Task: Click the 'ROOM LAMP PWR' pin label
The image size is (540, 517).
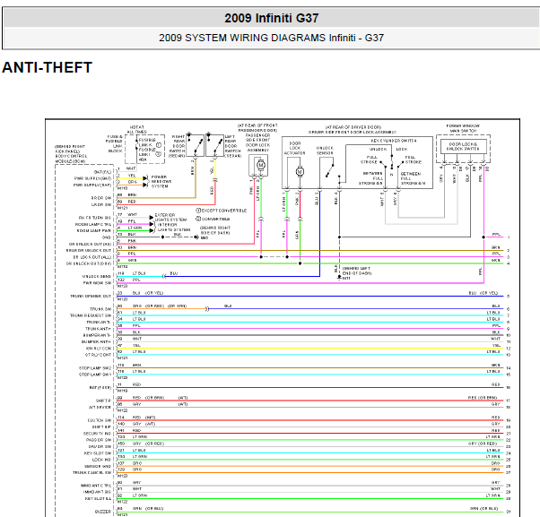Action: (93, 231)
